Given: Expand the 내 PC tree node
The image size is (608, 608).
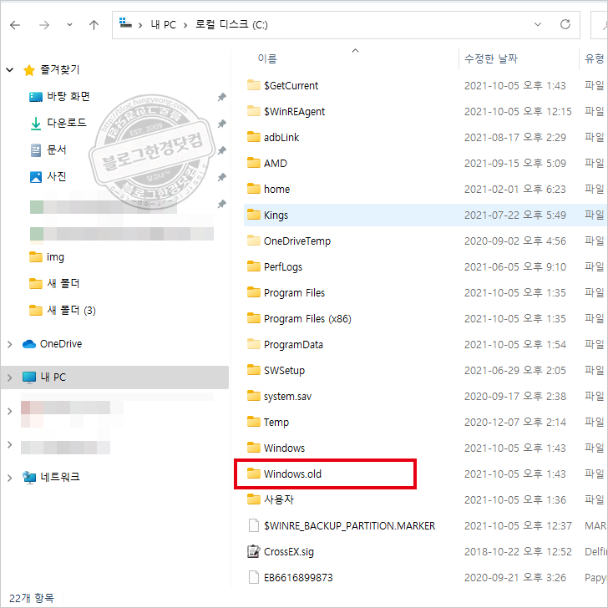Looking at the screenshot, I should [10, 377].
